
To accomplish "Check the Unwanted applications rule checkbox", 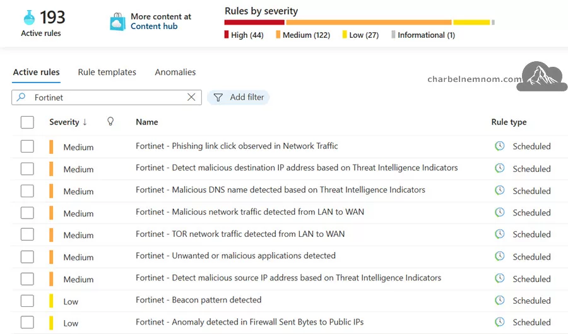I will point(27,256).
